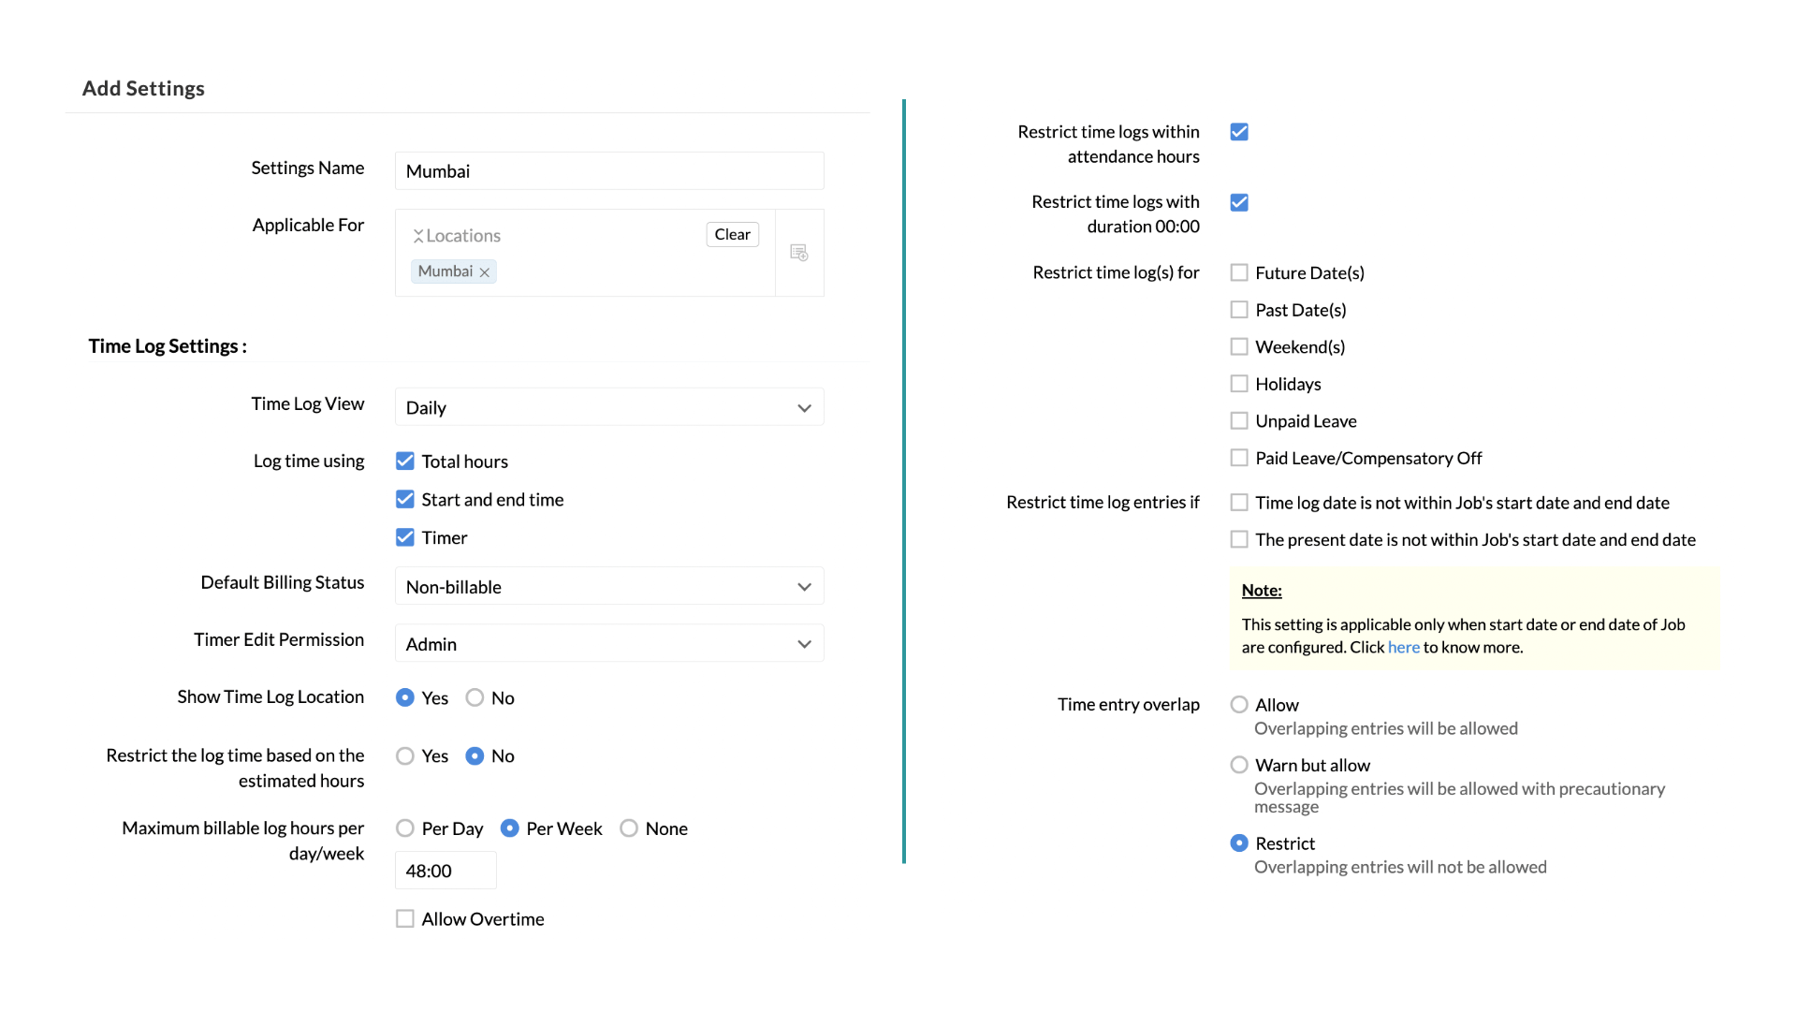Click the 48:00 hours input field
Image resolution: width=1797 pixels, height=1011 pixels.
[446, 871]
